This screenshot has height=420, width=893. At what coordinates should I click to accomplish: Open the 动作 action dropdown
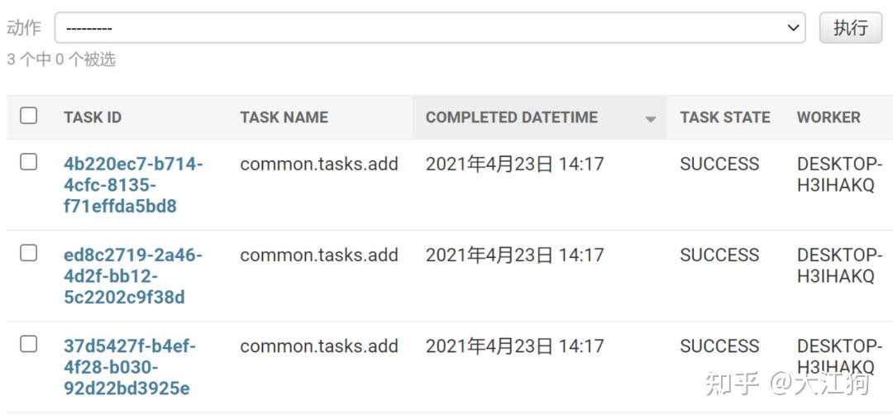[429, 28]
